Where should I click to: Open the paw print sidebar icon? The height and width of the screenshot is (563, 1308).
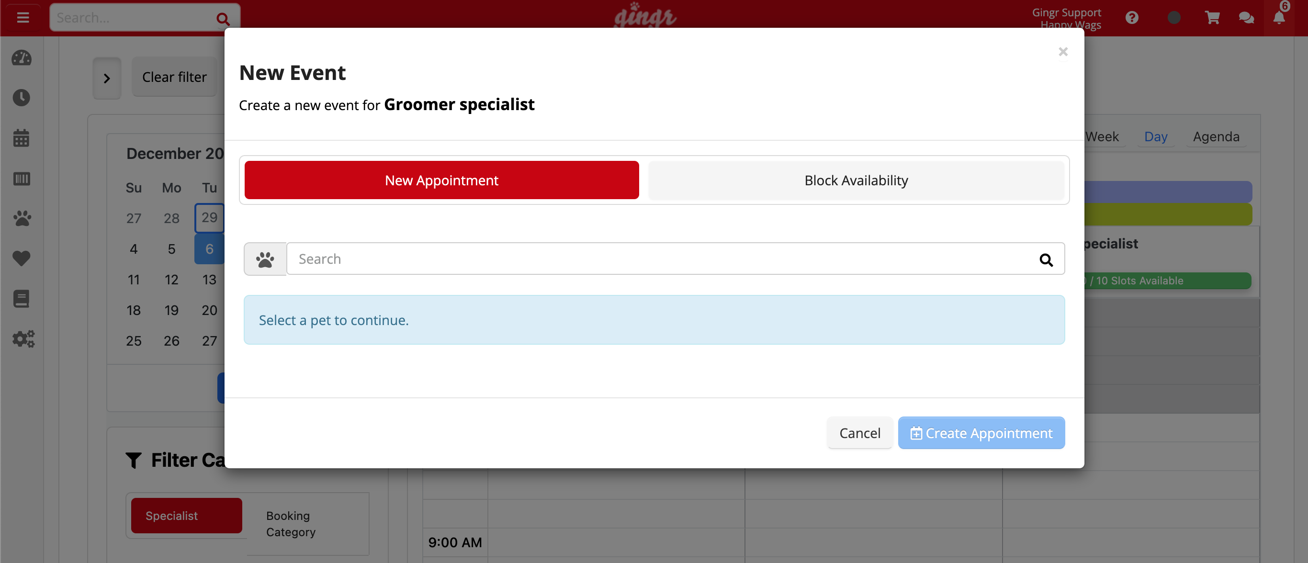click(x=22, y=218)
